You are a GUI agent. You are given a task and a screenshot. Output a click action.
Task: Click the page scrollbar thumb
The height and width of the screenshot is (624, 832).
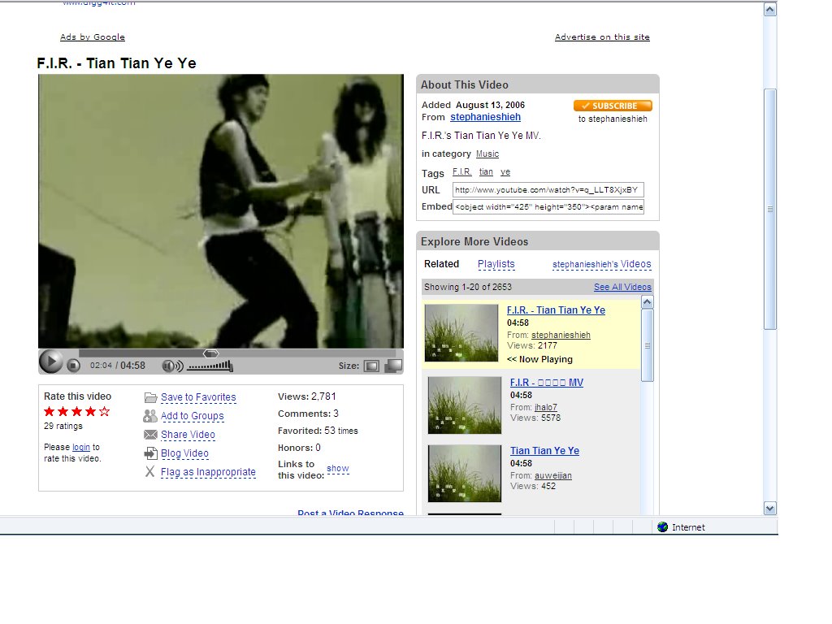coord(770,210)
